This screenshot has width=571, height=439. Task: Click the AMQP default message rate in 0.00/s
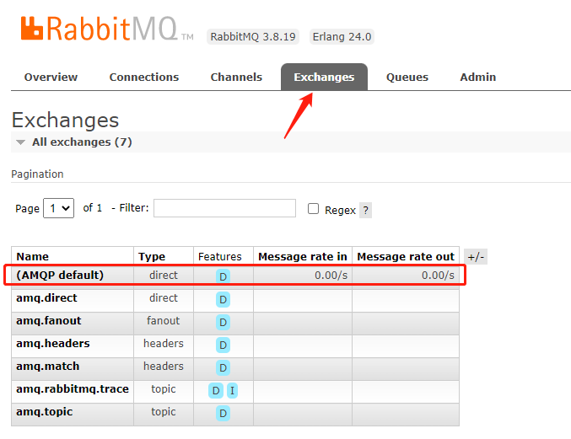click(x=331, y=275)
